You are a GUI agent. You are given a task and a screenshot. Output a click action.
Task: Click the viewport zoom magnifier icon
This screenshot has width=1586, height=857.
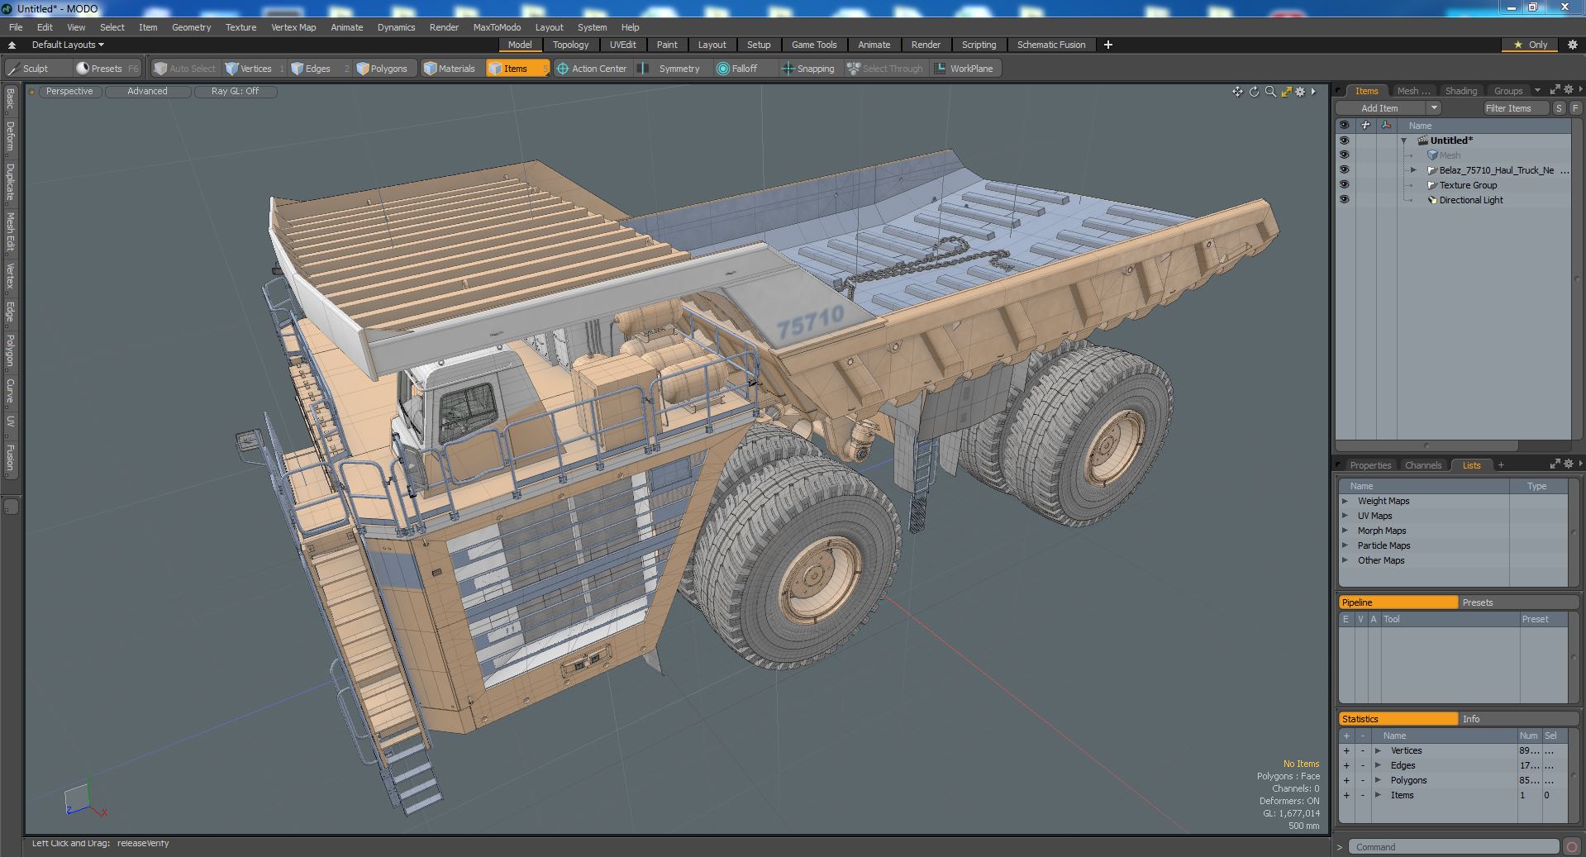(1270, 92)
